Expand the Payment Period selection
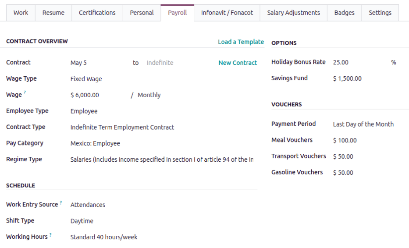 [x=363, y=124]
